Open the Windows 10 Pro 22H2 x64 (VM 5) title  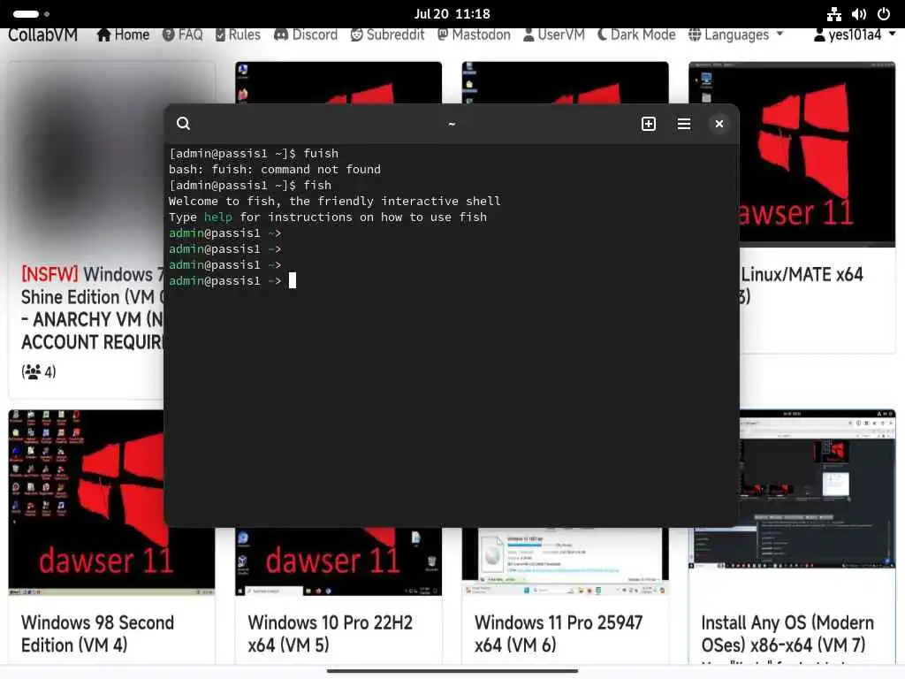coord(331,633)
